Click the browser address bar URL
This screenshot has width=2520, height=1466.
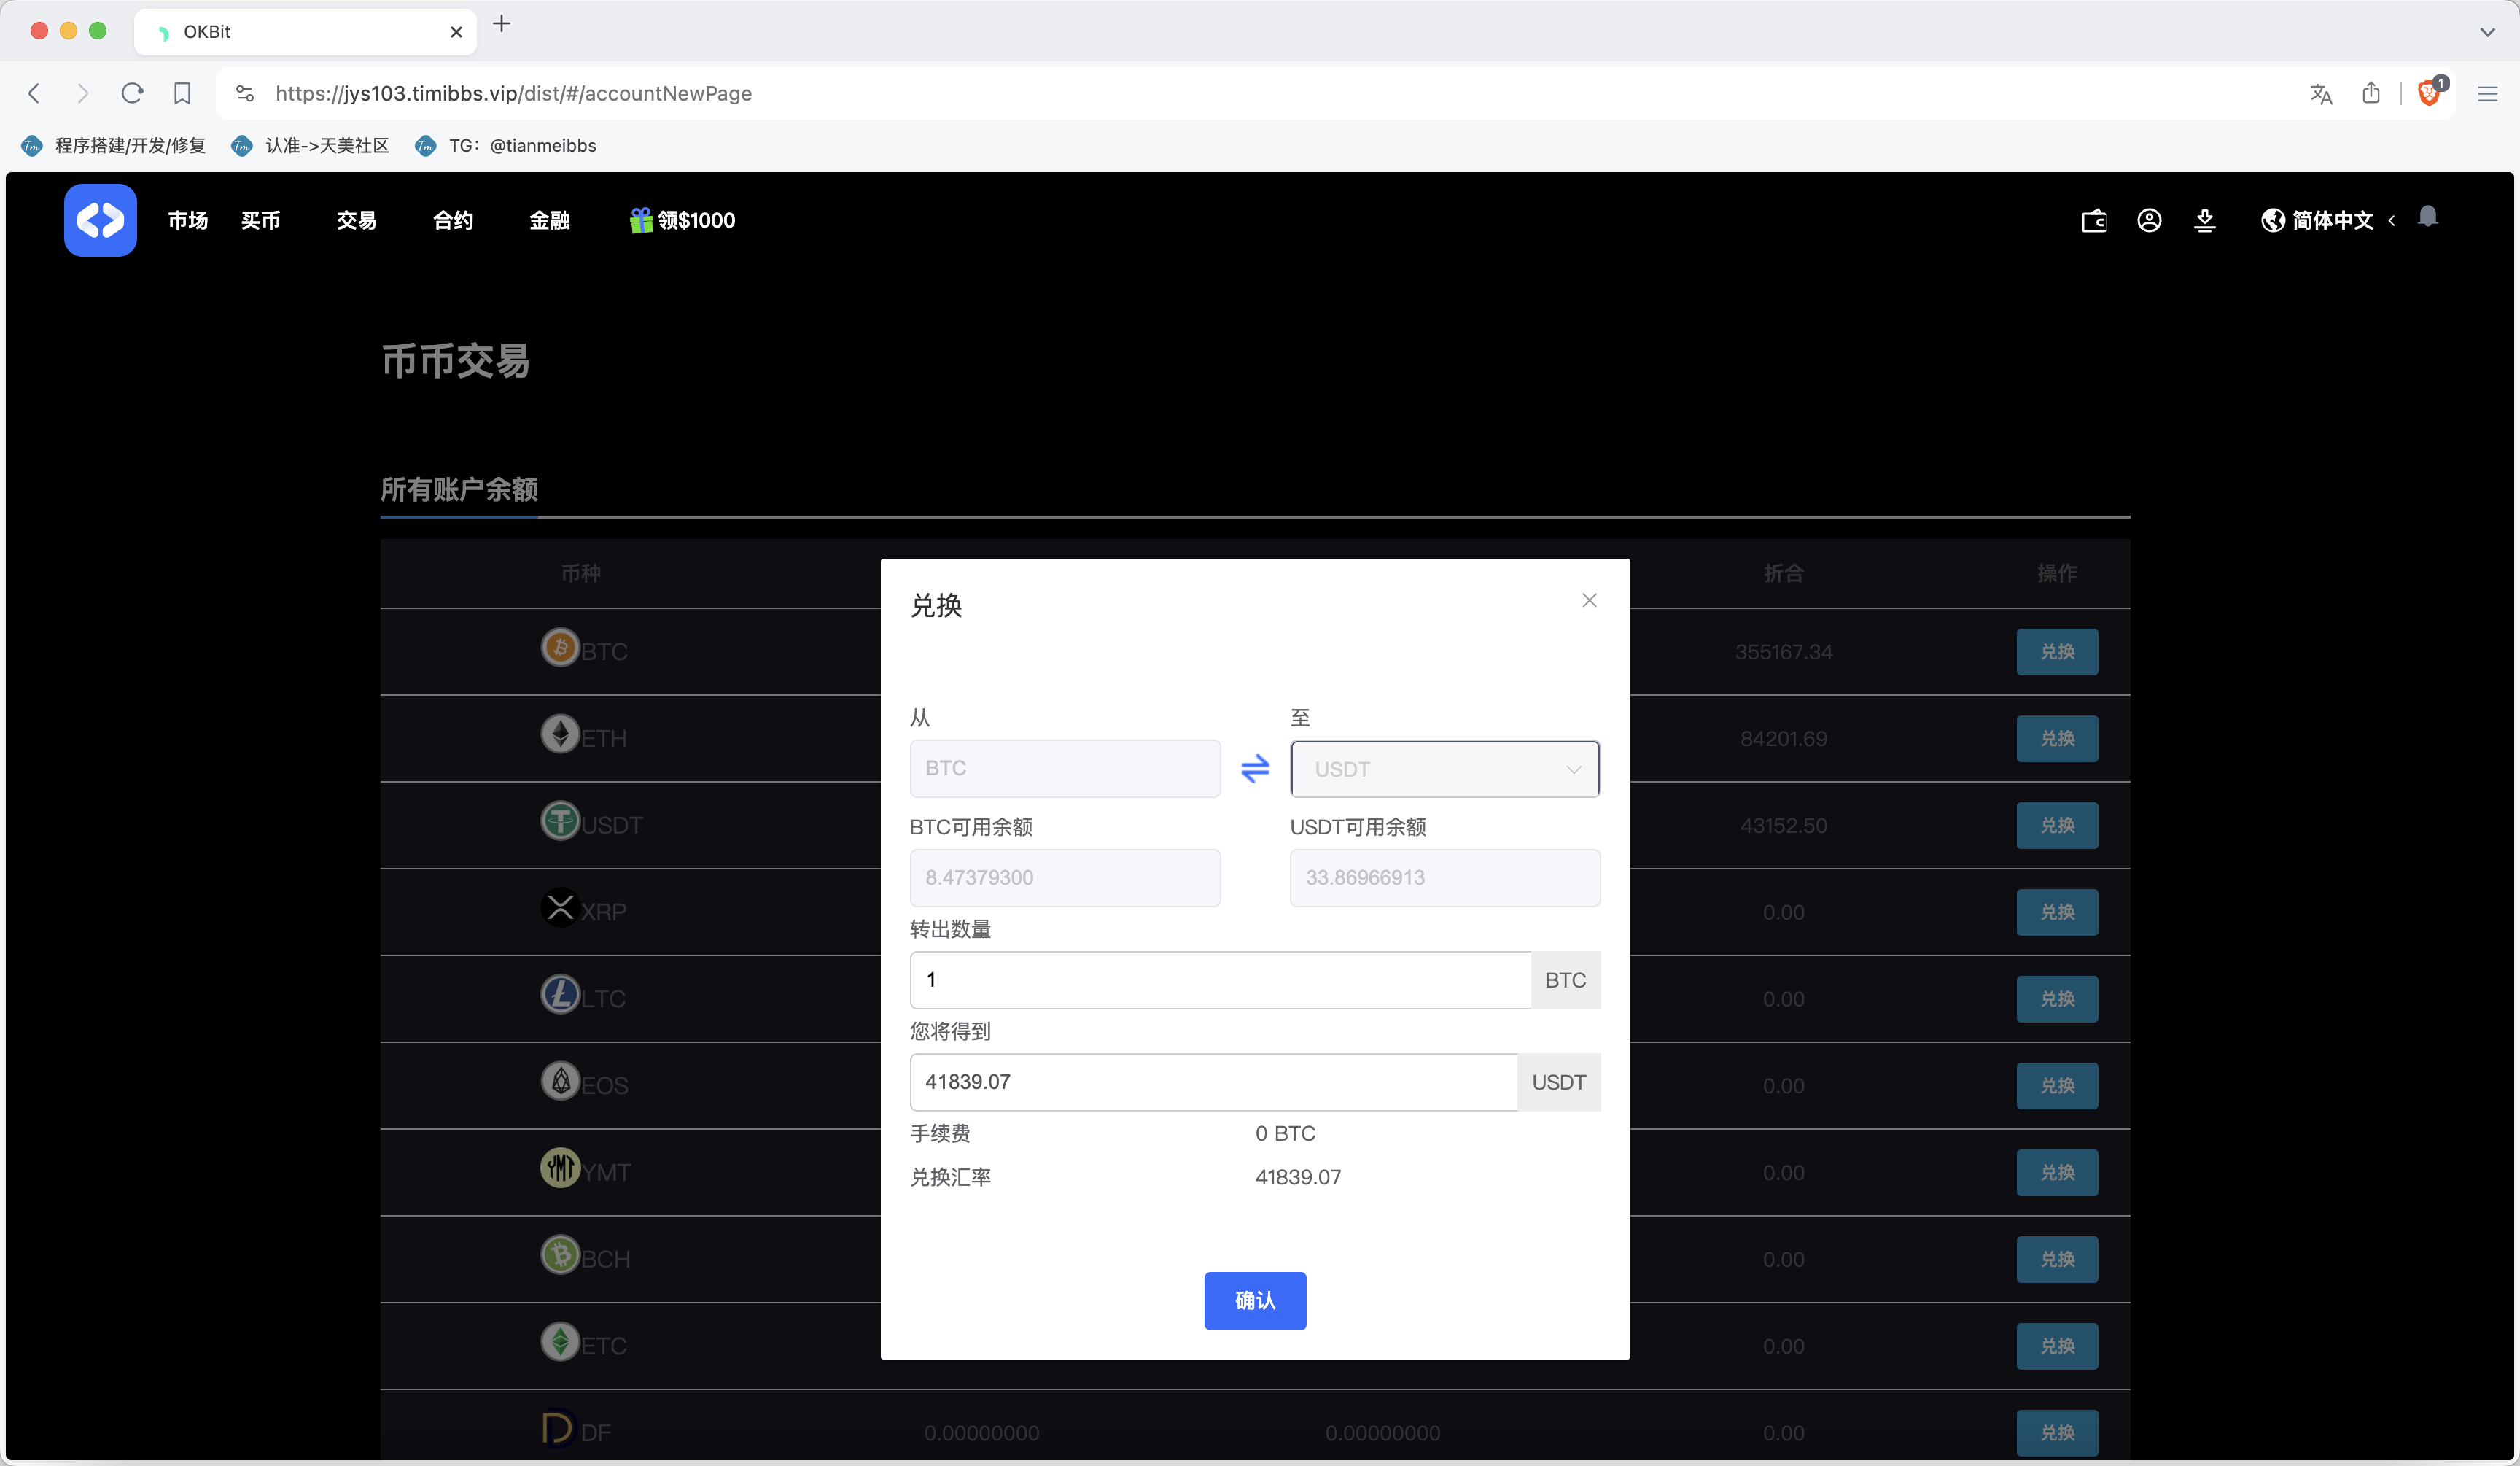[x=513, y=93]
